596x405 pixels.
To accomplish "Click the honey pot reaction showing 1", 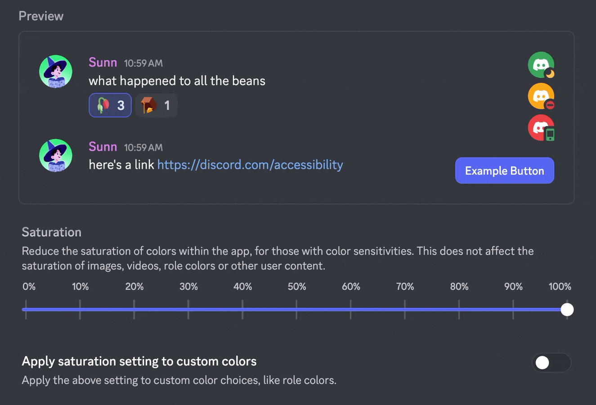I will point(156,105).
